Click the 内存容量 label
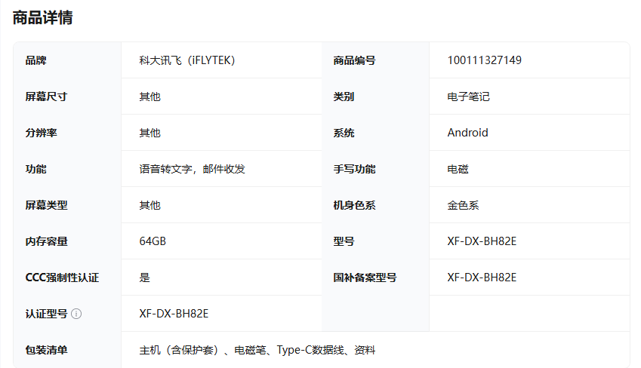Screen dimensions: 641x368 click(46, 241)
